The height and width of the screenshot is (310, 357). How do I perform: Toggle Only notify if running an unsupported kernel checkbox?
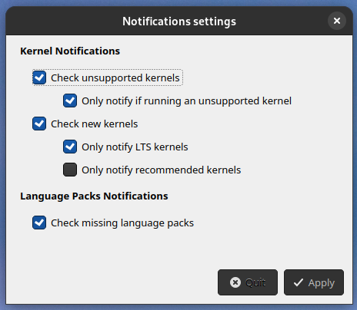70,101
